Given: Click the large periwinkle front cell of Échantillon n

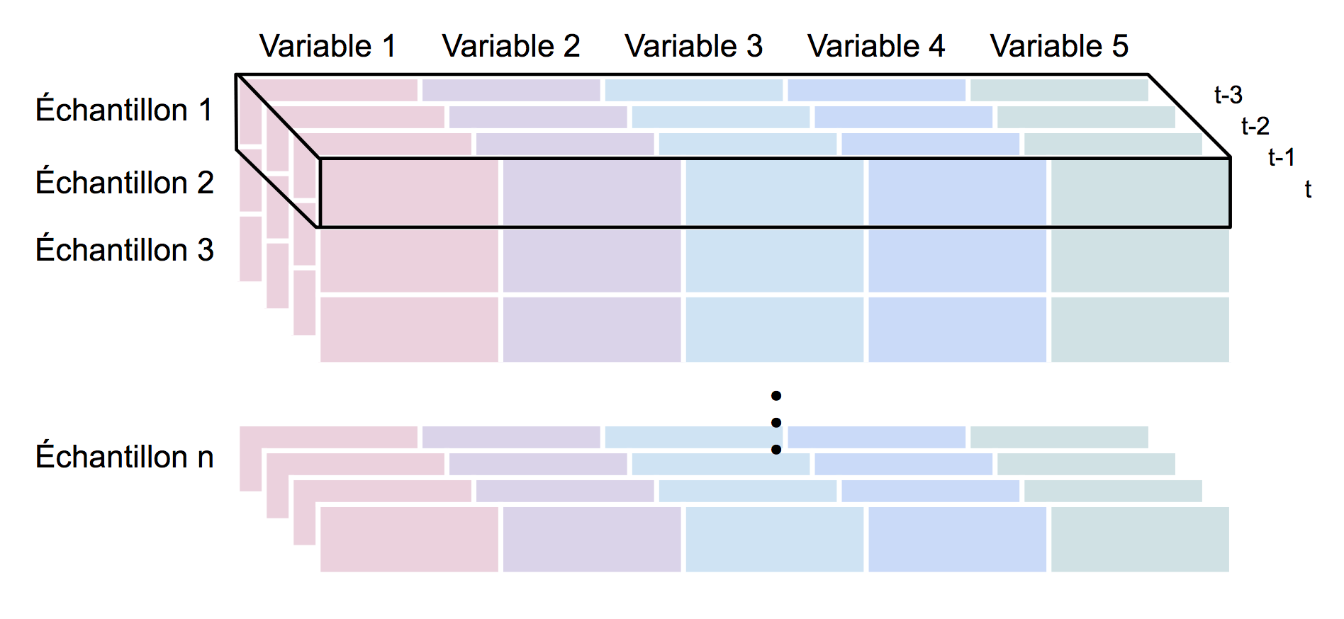Looking at the screenshot, I should [x=957, y=540].
